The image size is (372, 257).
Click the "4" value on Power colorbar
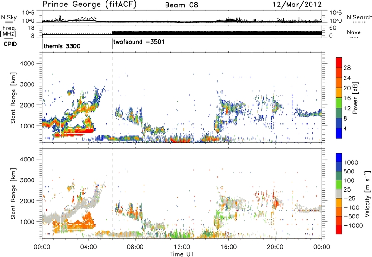click(x=345, y=128)
